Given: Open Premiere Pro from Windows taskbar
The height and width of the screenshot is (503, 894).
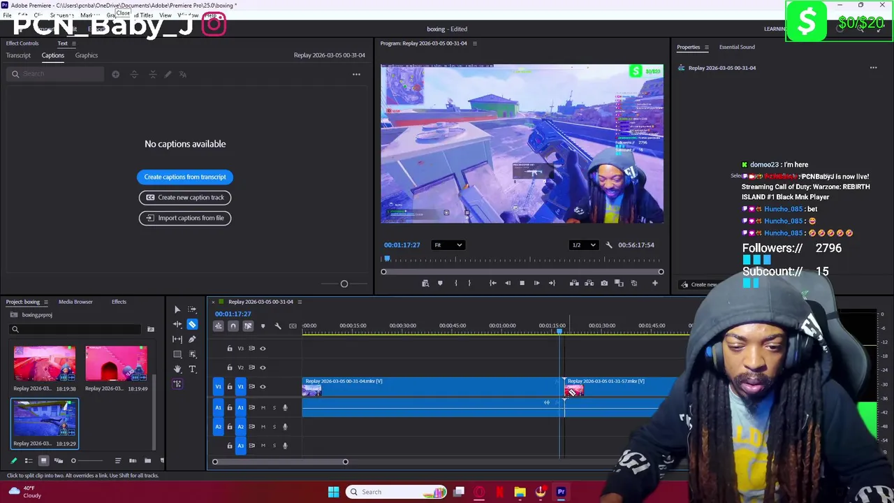Looking at the screenshot, I should (x=561, y=492).
